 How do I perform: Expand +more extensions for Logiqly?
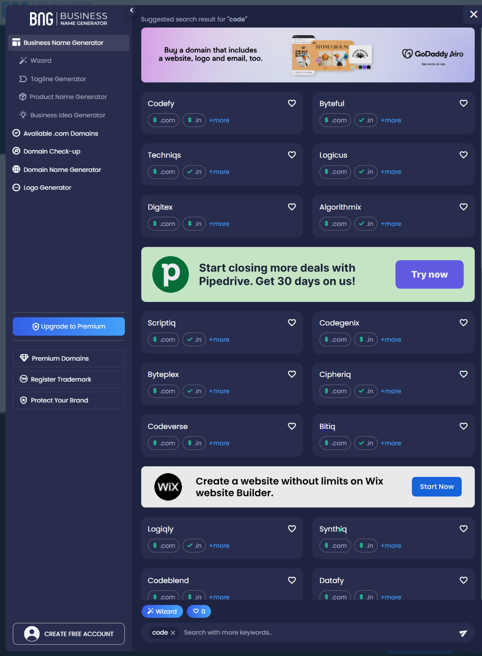219,546
